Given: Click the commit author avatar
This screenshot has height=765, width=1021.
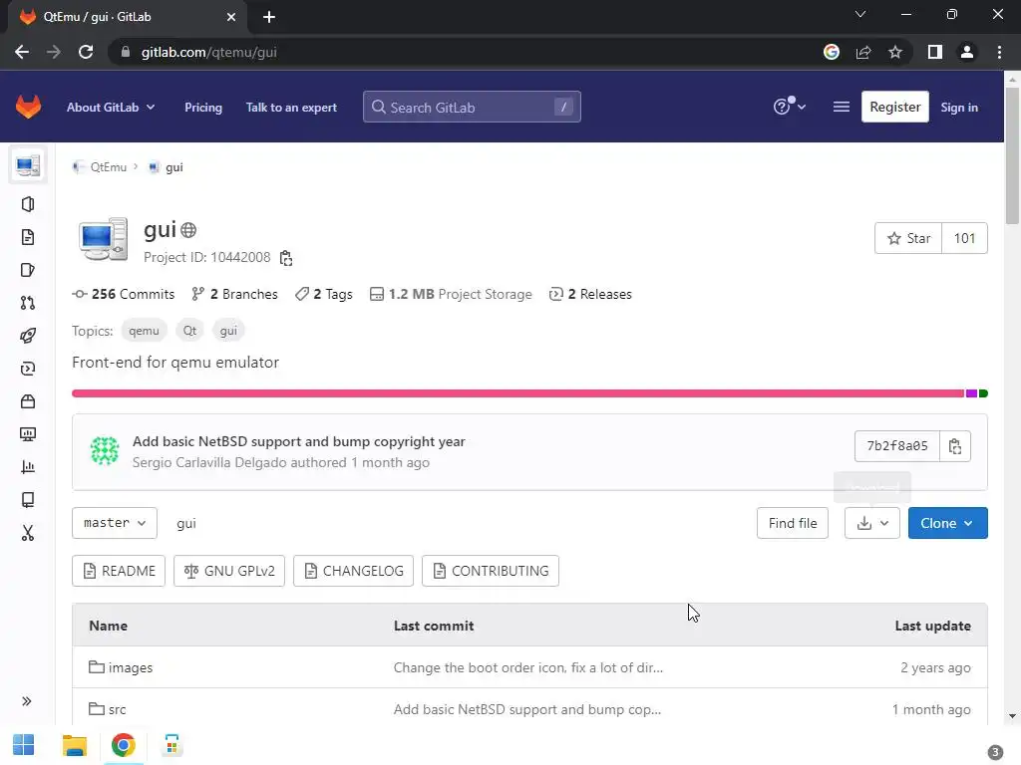Looking at the screenshot, I should 104,450.
